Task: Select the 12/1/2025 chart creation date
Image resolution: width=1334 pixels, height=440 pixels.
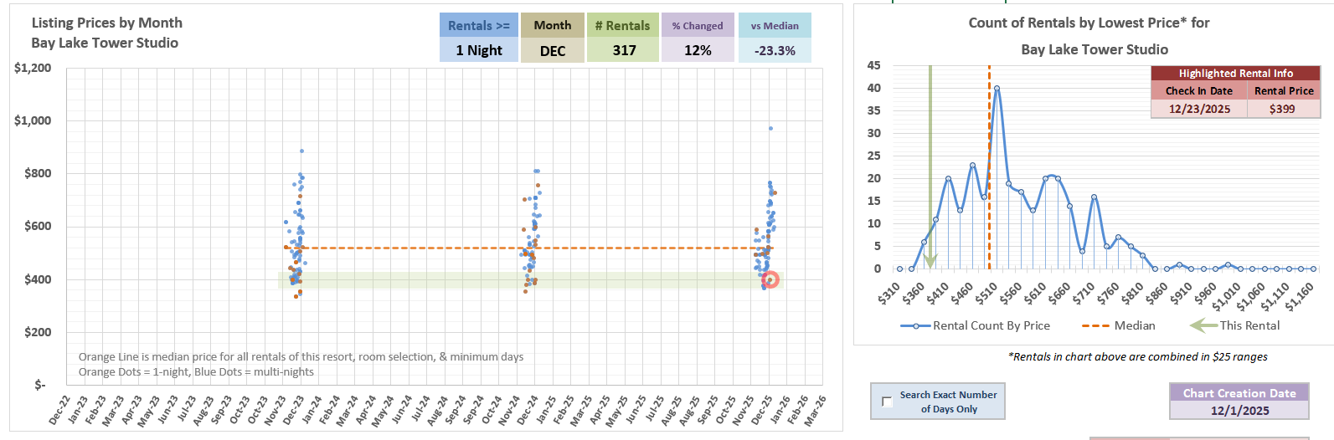Action: click(1239, 411)
